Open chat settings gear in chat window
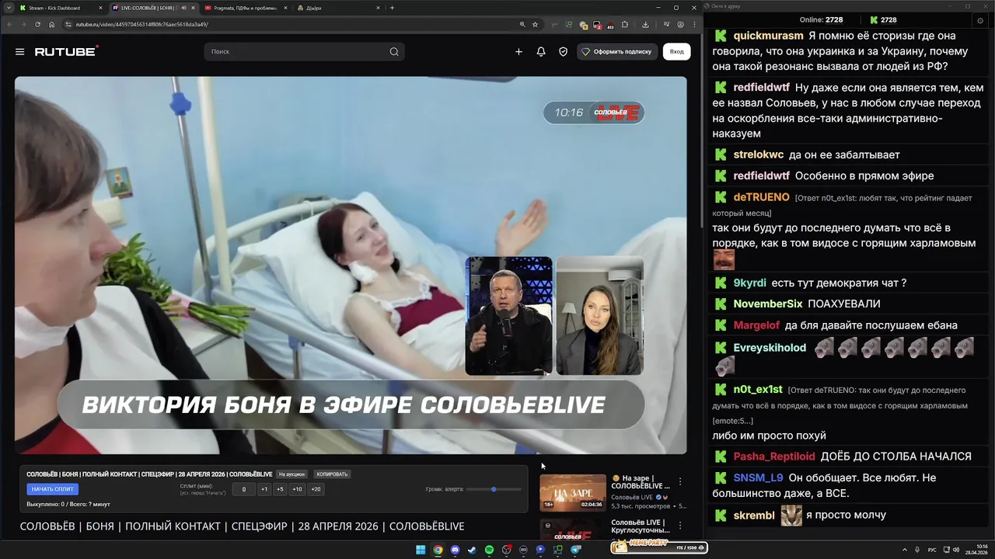Screen dimensions: 995x559 point(980,21)
